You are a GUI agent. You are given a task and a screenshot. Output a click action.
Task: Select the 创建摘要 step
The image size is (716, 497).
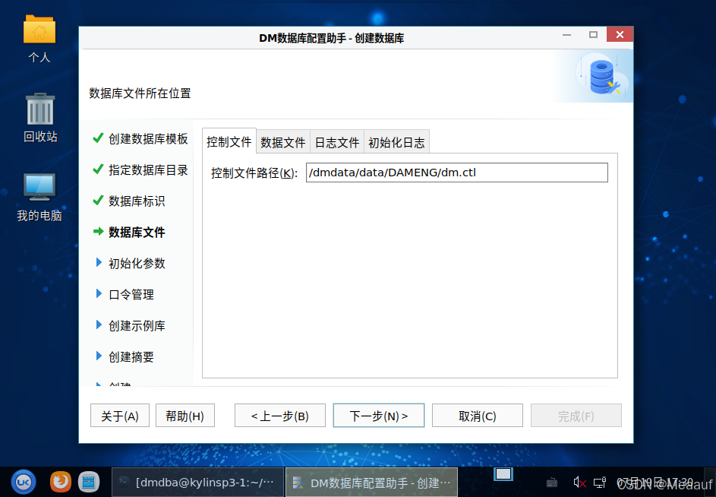coord(131,356)
